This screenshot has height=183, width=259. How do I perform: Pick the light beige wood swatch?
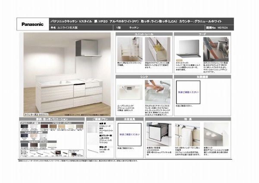coord(62,126)
